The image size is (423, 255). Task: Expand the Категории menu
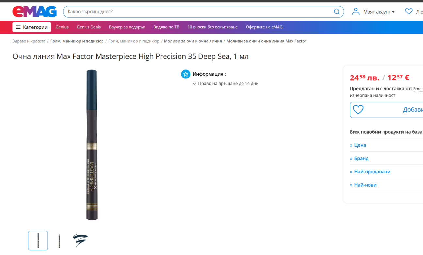(x=32, y=27)
